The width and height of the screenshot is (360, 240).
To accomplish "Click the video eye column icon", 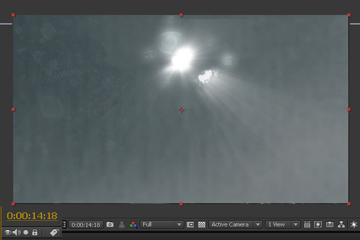I will click(x=8, y=232).
